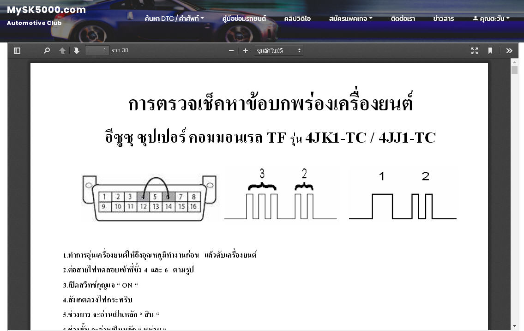Open the ติดต่อเรา page
Viewport: 524px width, 331px height.
click(403, 18)
